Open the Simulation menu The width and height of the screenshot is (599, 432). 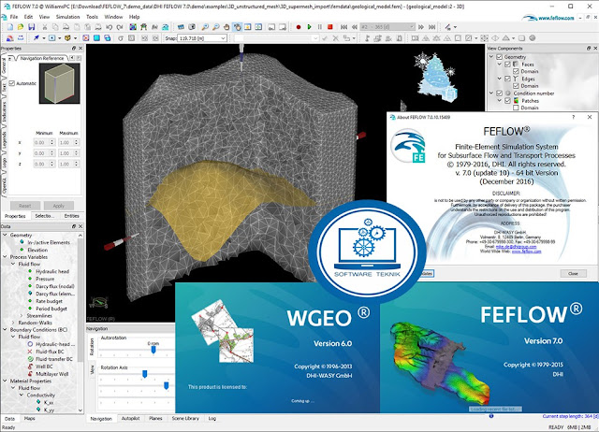point(67,17)
